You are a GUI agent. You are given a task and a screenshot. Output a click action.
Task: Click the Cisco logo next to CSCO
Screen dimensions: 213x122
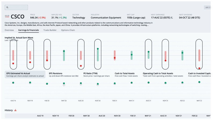pyautogui.click(x=7, y=16)
